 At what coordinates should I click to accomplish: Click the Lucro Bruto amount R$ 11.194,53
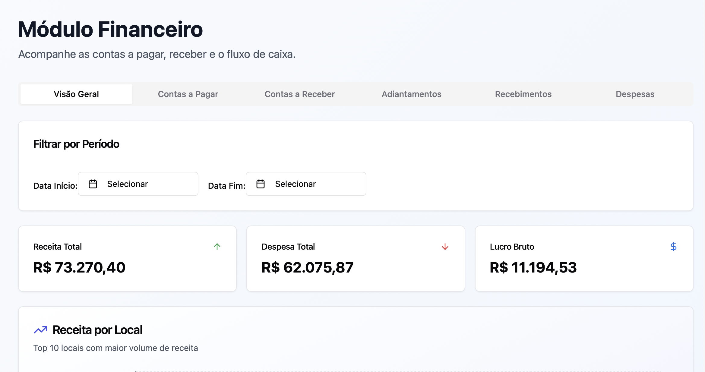point(533,267)
